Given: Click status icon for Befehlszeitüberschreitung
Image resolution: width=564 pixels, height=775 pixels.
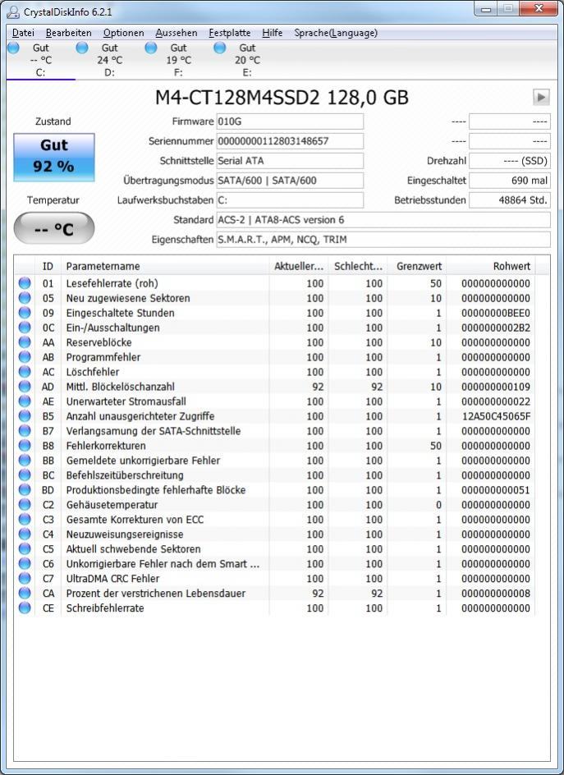Looking at the screenshot, I should click(x=25, y=475).
